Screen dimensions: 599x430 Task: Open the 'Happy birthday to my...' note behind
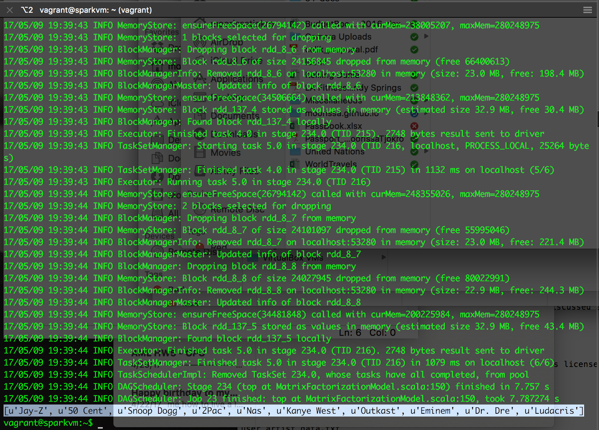click(x=185, y=393)
